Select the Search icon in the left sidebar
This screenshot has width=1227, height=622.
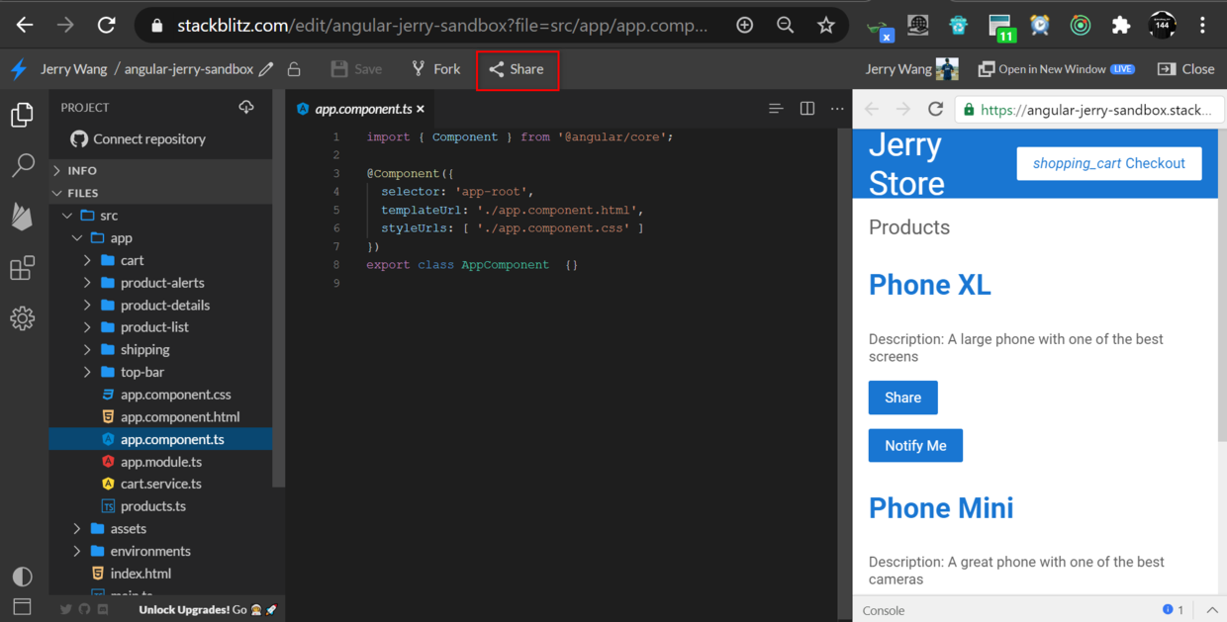pos(22,164)
